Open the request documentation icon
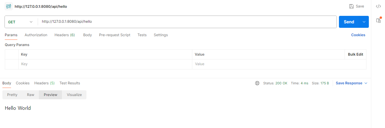385x128 pixels. pos(378,20)
